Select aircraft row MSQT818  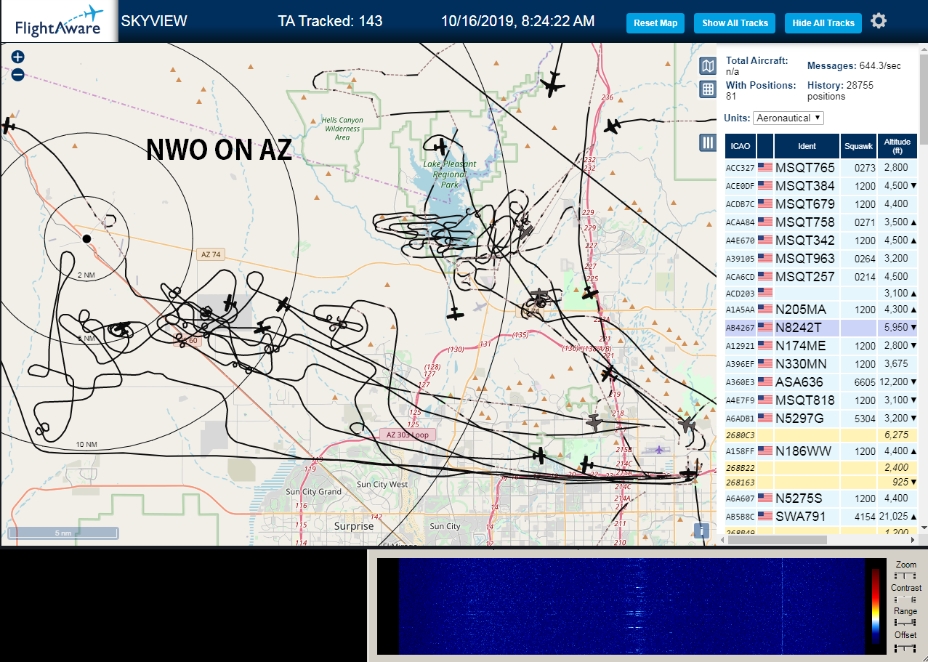(821, 400)
